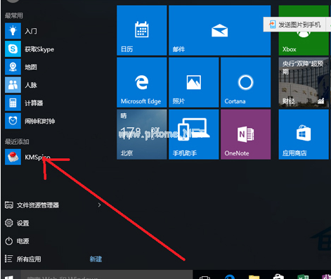Open the 日历 (Calendar) tile
331x279 pixels.
142,30
